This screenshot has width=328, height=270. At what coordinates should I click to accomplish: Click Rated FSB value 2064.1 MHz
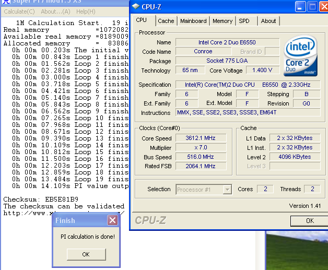click(x=201, y=166)
